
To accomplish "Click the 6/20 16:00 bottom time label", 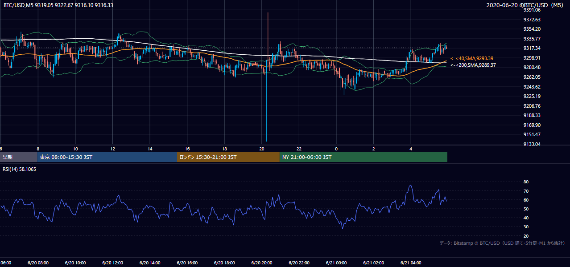I will point(187,263).
